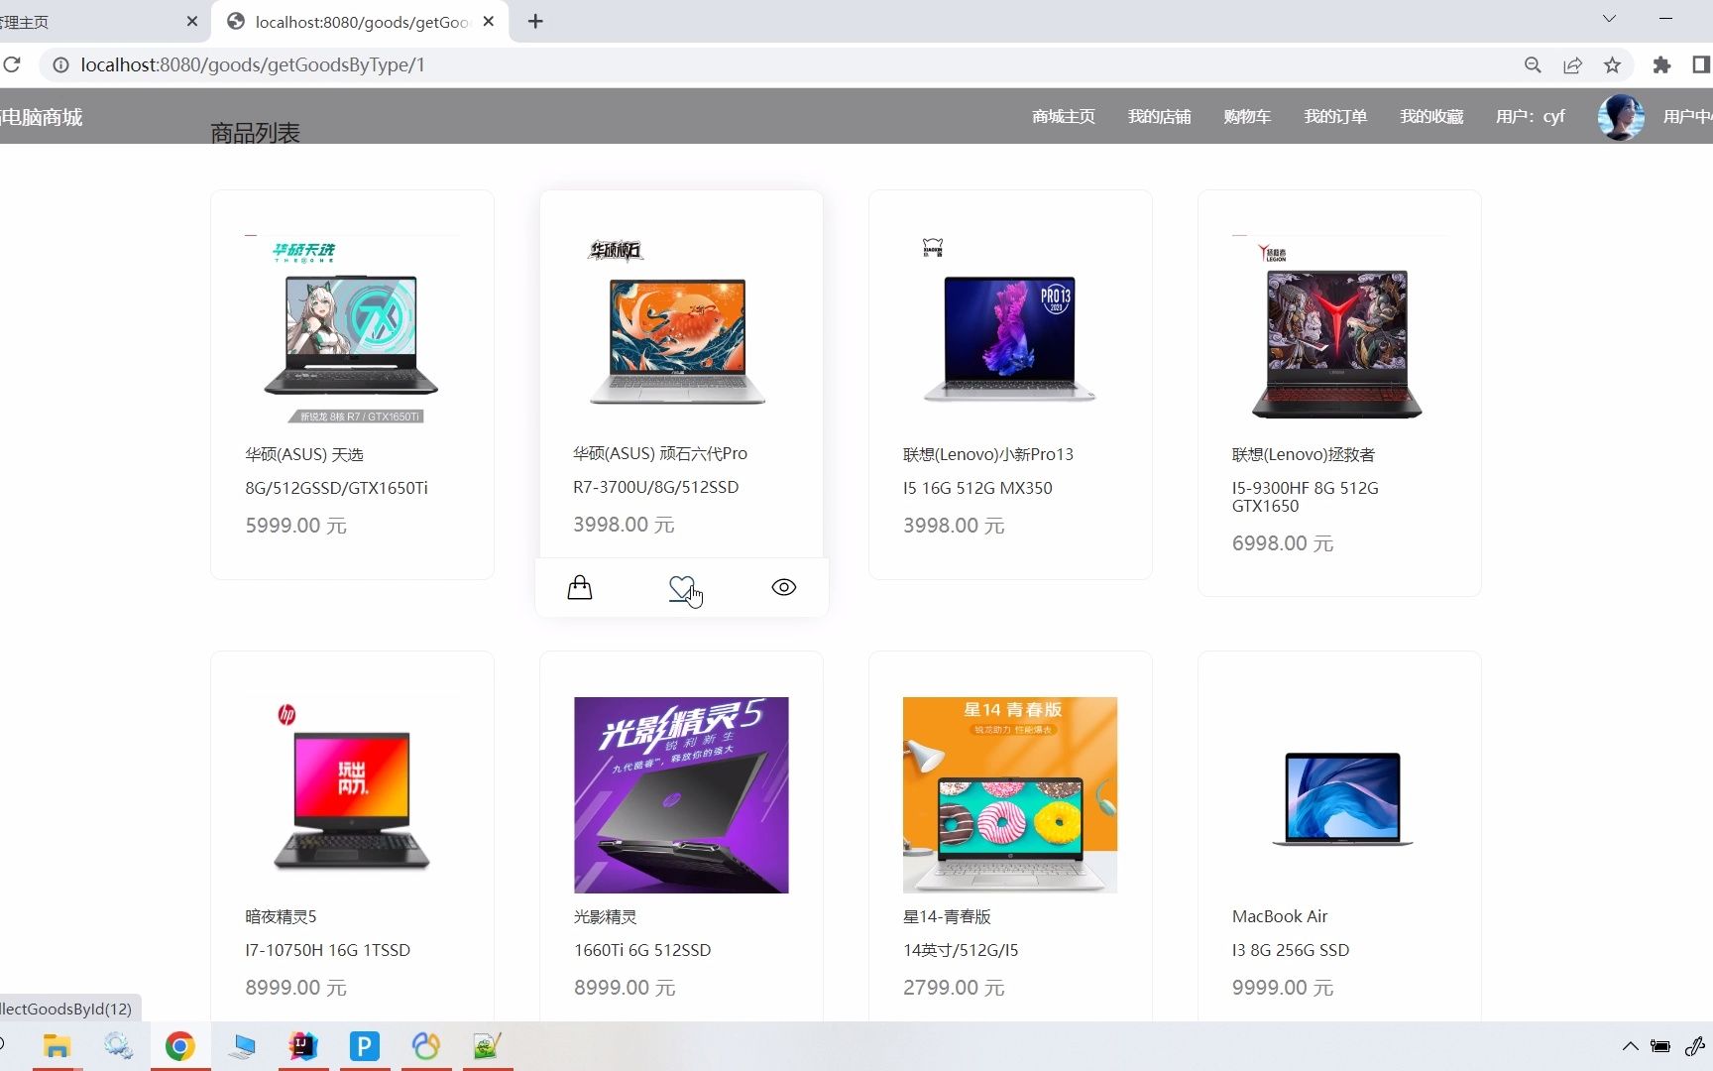The image size is (1713, 1071).
Task: Click the 华硕(ASUS) 顽石六代Pro product title
Action: coord(660,453)
